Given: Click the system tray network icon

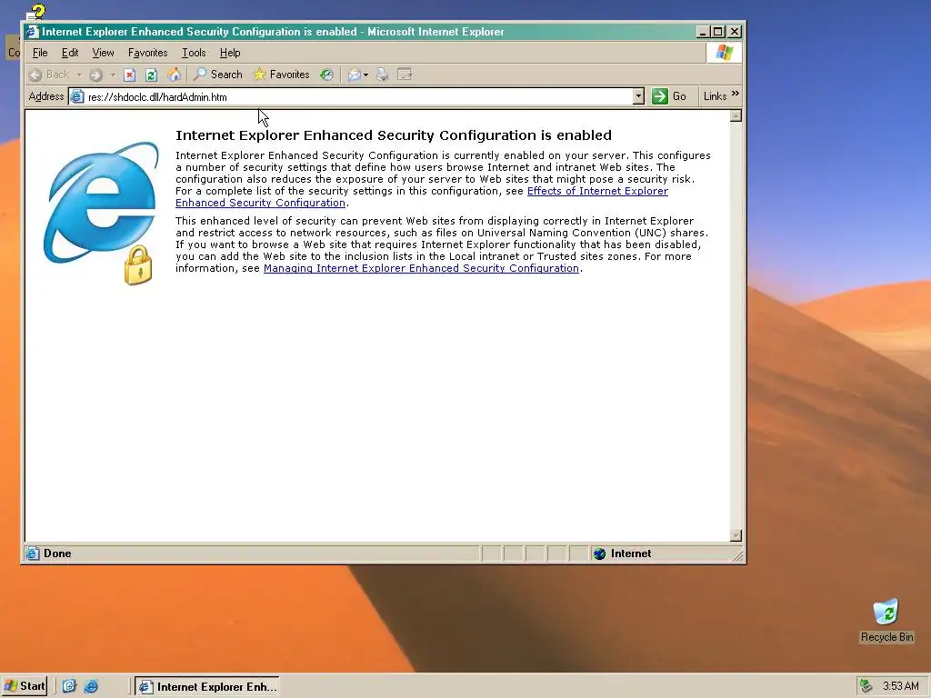Looking at the screenshot, I should (x=866, y=686).
